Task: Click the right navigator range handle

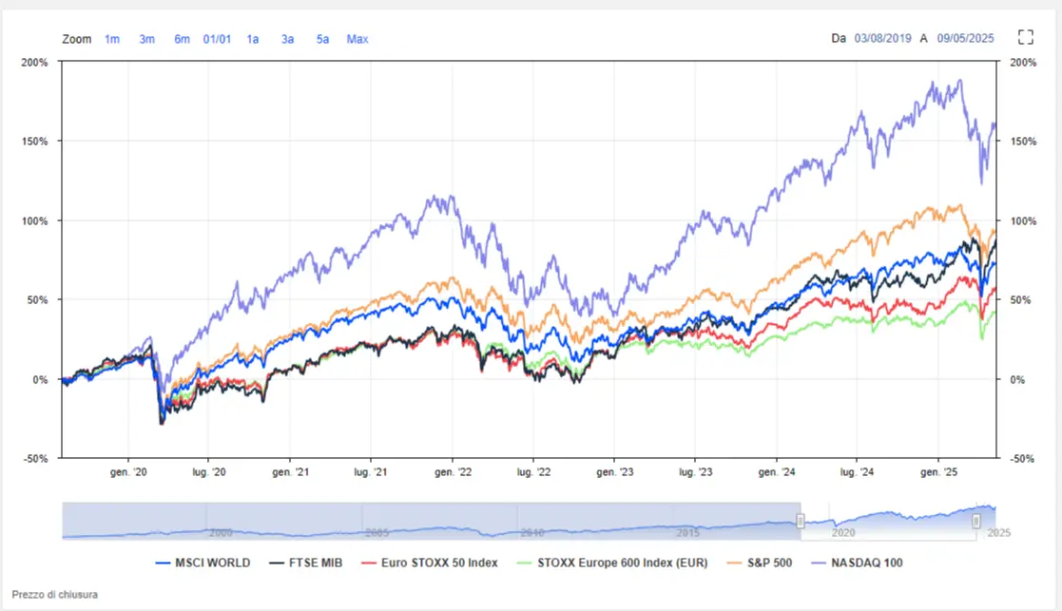Action: click(976, 521)
